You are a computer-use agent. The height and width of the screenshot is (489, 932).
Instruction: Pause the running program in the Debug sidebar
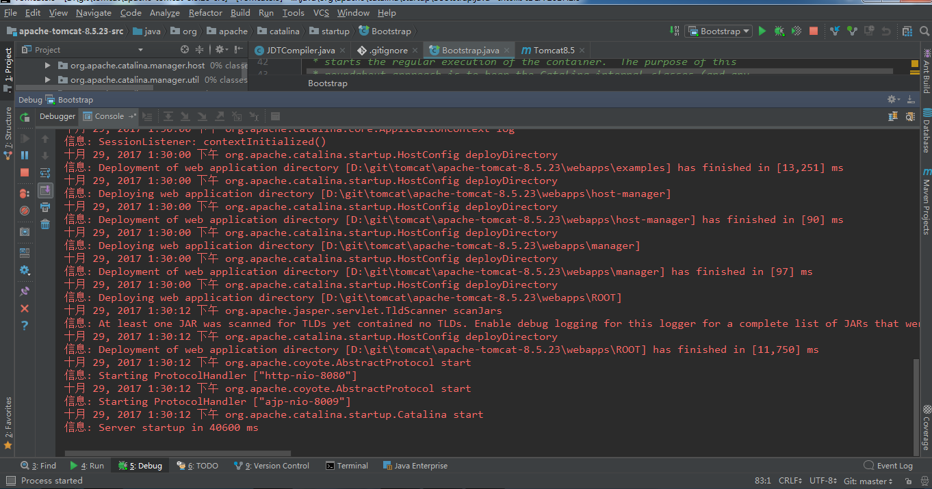tap(25, 155)
